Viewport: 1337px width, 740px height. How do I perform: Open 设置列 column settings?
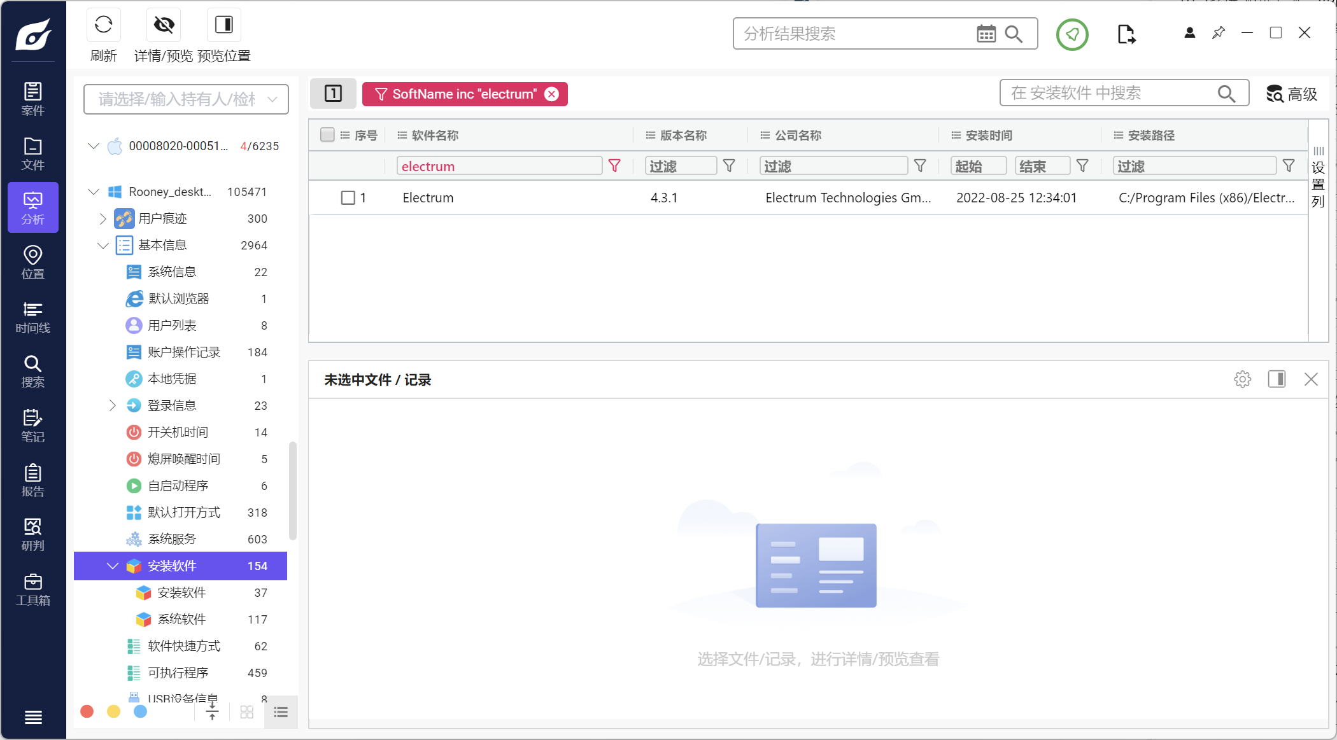pos(1319,178)
